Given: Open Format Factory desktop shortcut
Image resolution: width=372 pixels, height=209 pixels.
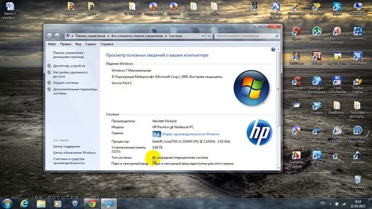Looking at the screenshot, I should (x=337, y=134).
